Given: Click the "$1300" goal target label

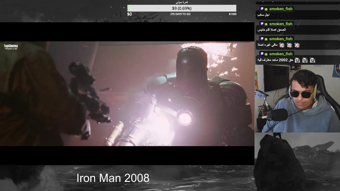Looking at the screenshot, I should [232, 14].
